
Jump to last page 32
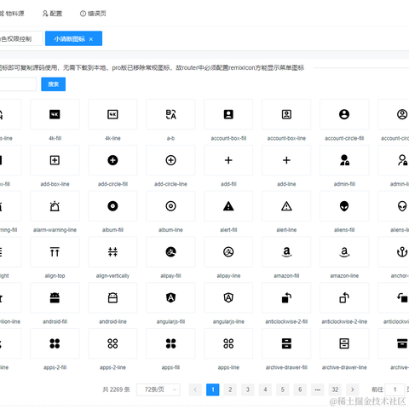335,389
